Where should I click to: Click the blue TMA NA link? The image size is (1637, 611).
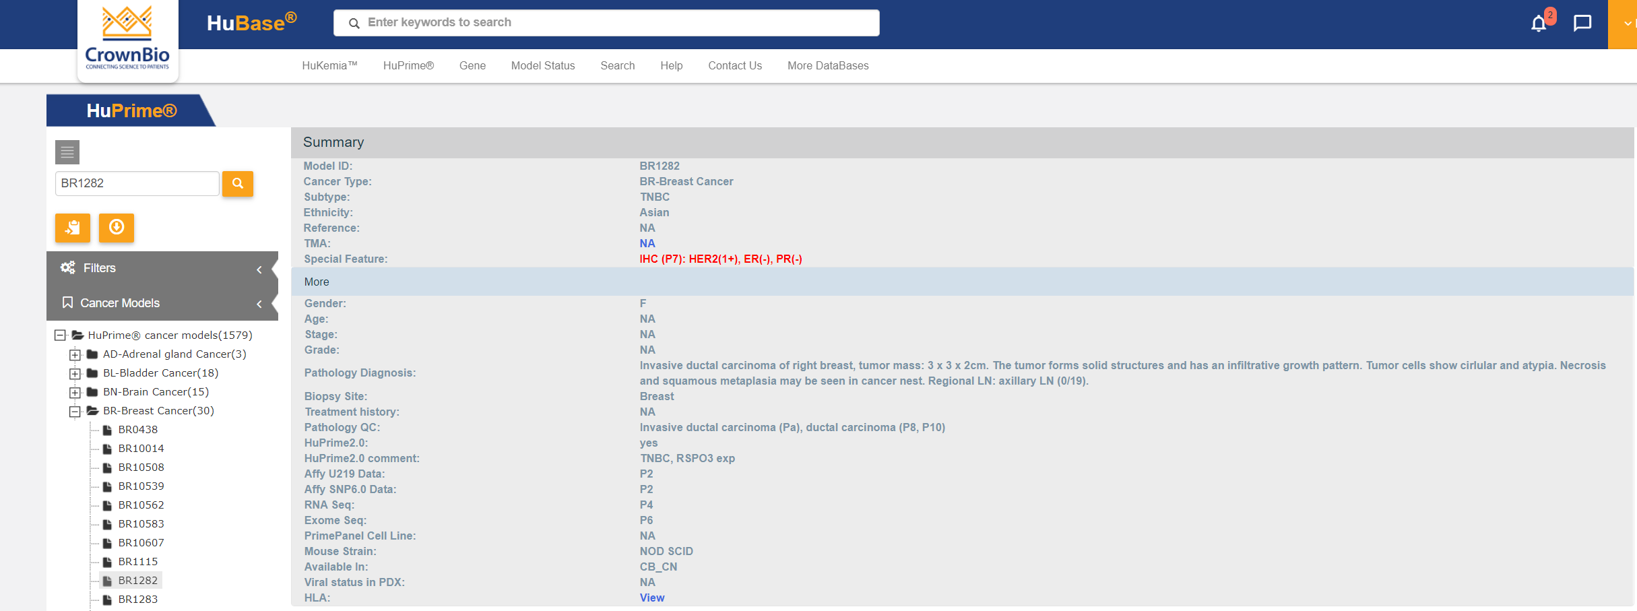[x=647, y=243]
